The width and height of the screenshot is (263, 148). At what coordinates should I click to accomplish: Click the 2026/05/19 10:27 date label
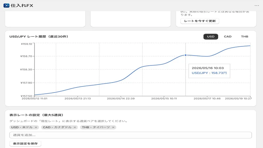(238, 98)
